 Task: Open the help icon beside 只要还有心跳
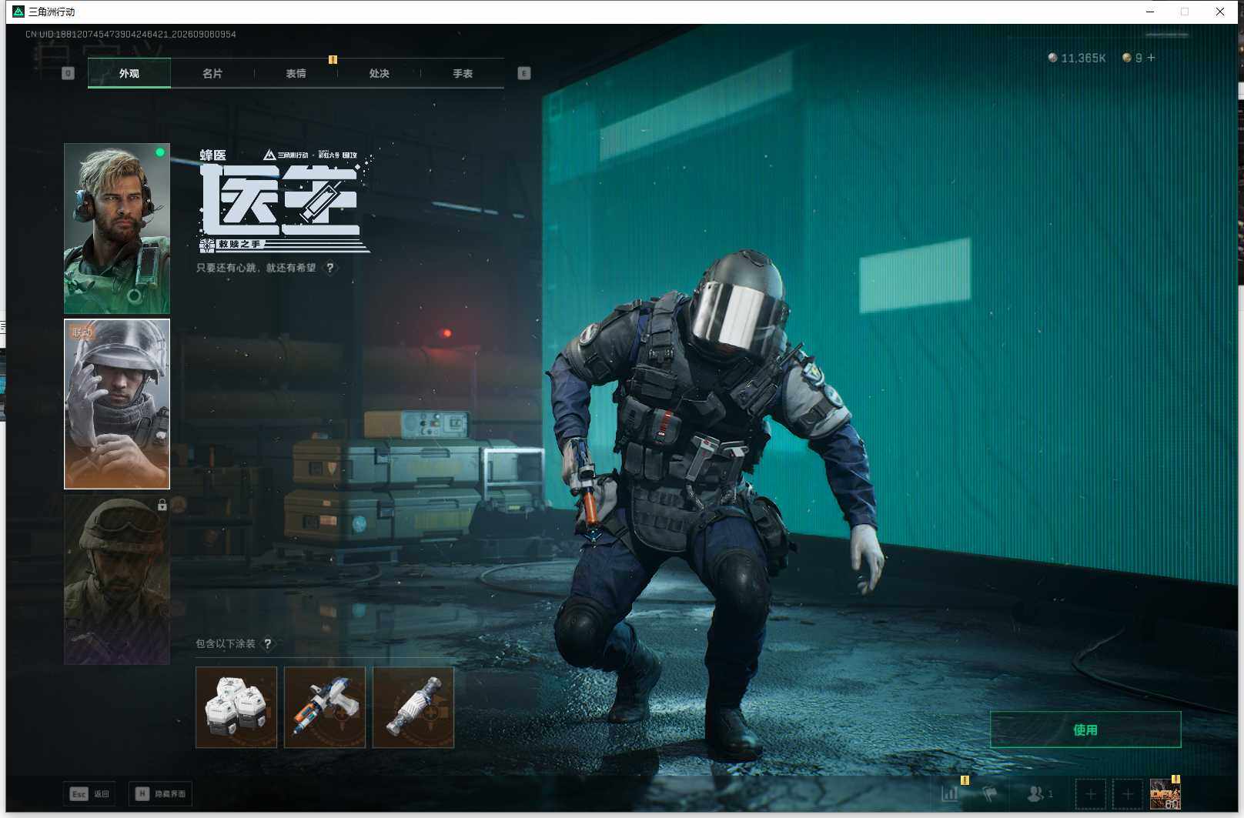tap(330, 268)
